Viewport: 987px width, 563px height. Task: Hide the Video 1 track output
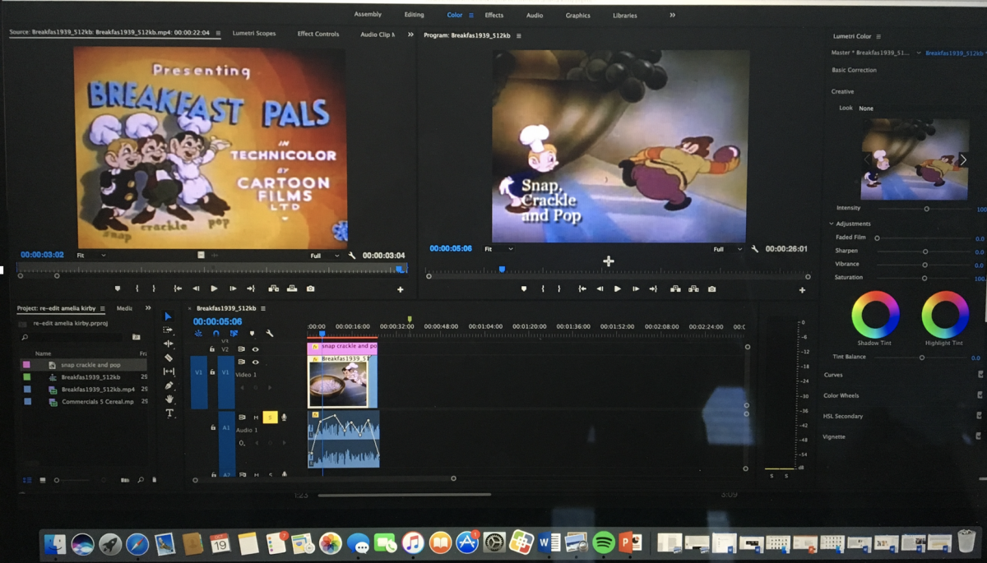255,362
